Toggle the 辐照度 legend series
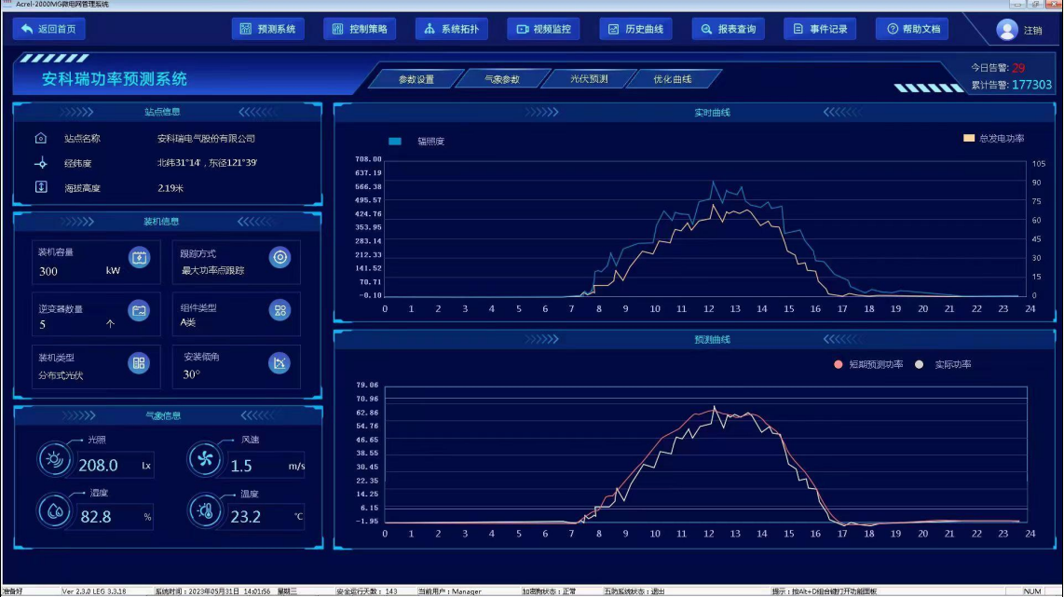The height and width of the screenshot is (597, 1064). 395,142
